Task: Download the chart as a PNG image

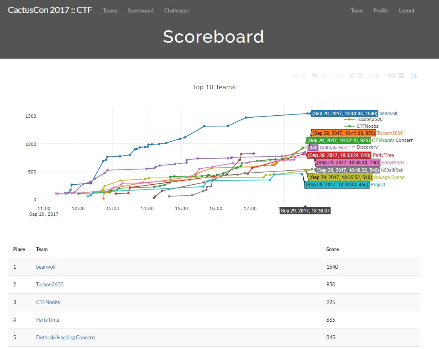Action: [x=295, y=75]
